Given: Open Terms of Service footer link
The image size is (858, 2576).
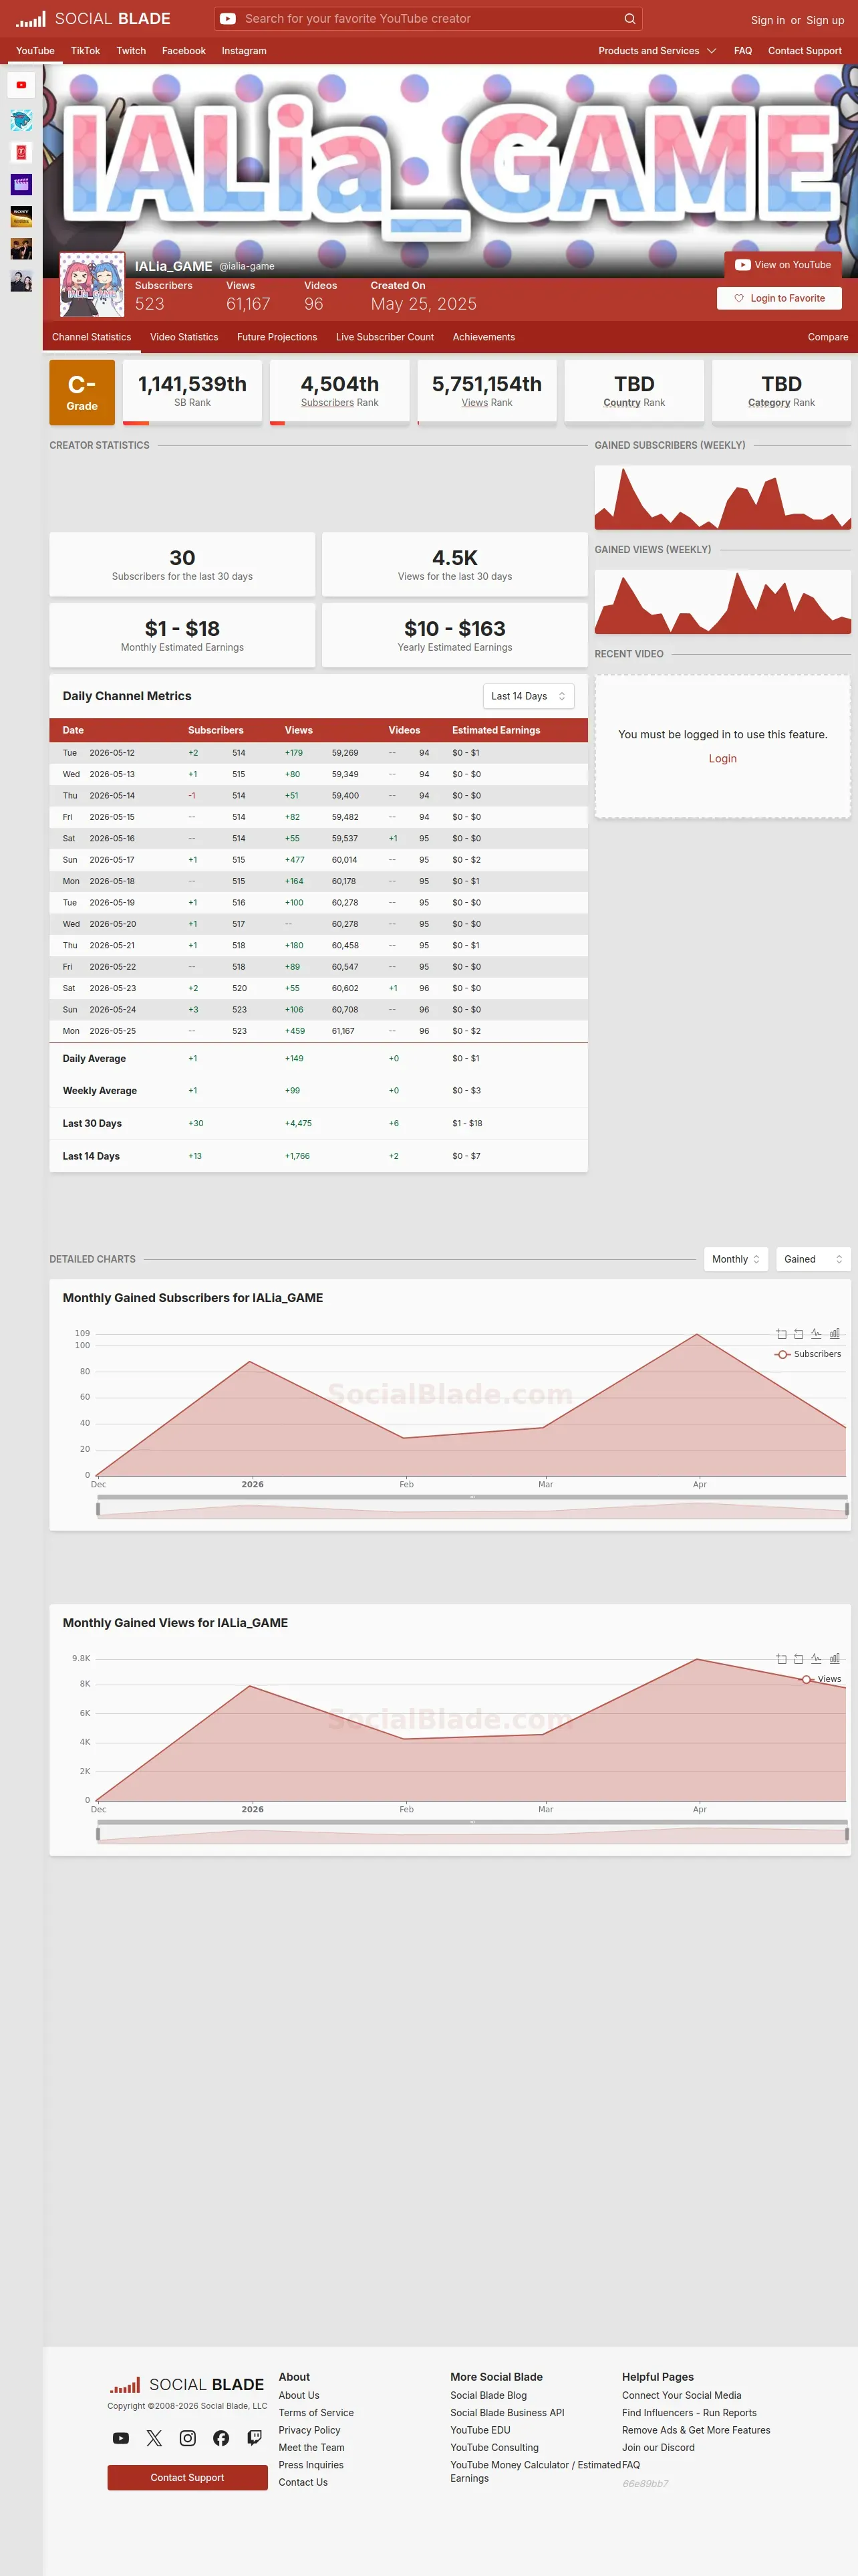Looking at the screenshot, I should coord(315,2413).
